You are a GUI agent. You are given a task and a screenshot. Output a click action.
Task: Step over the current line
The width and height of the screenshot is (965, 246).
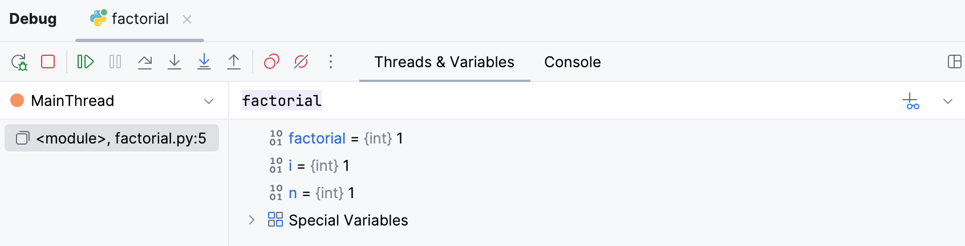(x=145, y=61)
